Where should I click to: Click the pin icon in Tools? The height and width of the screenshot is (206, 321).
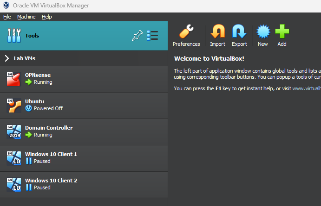pos(137,36)
